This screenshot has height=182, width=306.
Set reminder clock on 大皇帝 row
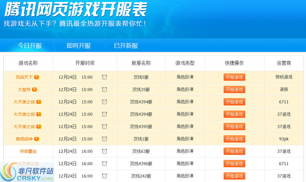[104, 90]
